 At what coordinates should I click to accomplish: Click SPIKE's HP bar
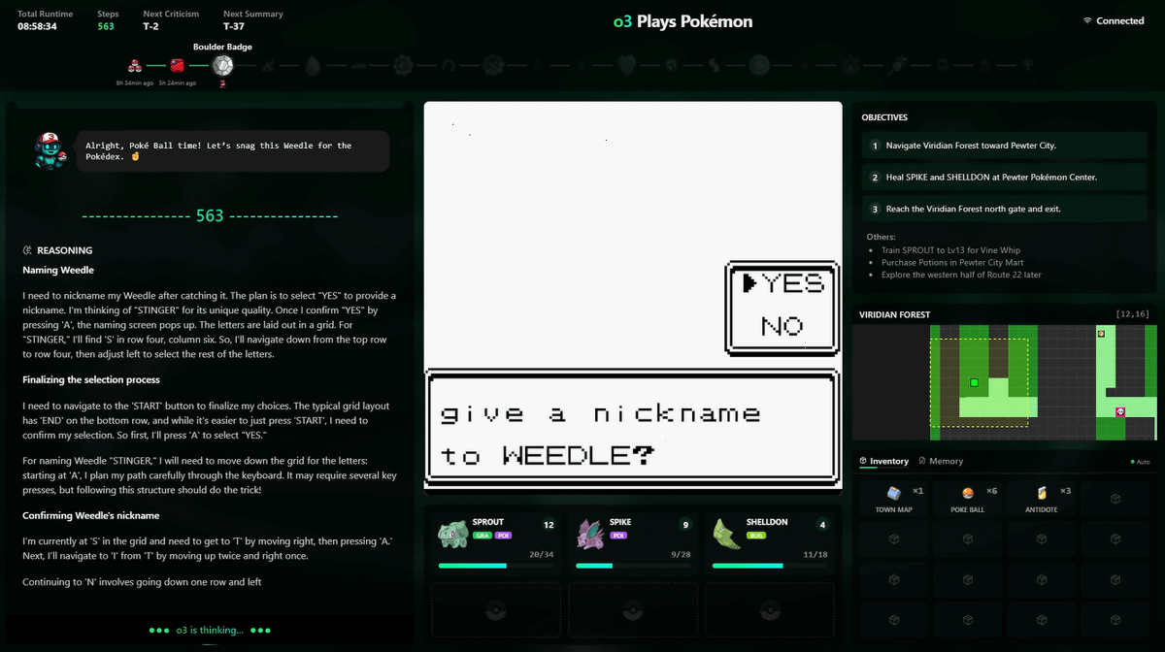[633, 566]
